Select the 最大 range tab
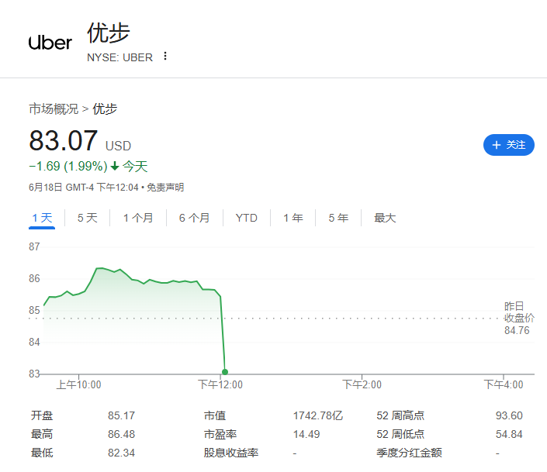 coord(385,219)
